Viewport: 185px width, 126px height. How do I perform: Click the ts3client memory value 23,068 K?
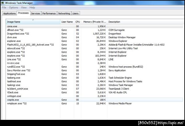click(101, 89)
